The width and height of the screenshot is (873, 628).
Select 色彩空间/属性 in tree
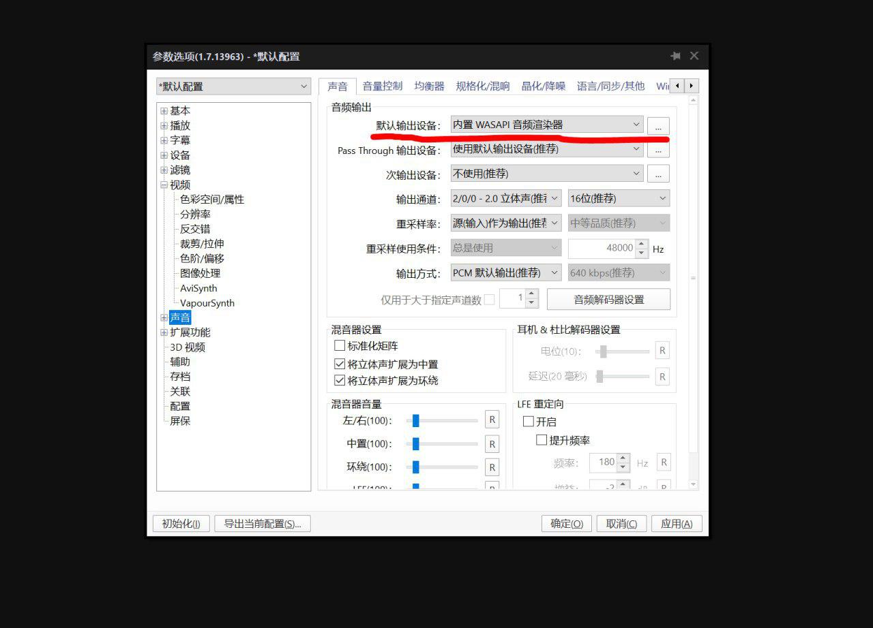click(x=212, y=200)
